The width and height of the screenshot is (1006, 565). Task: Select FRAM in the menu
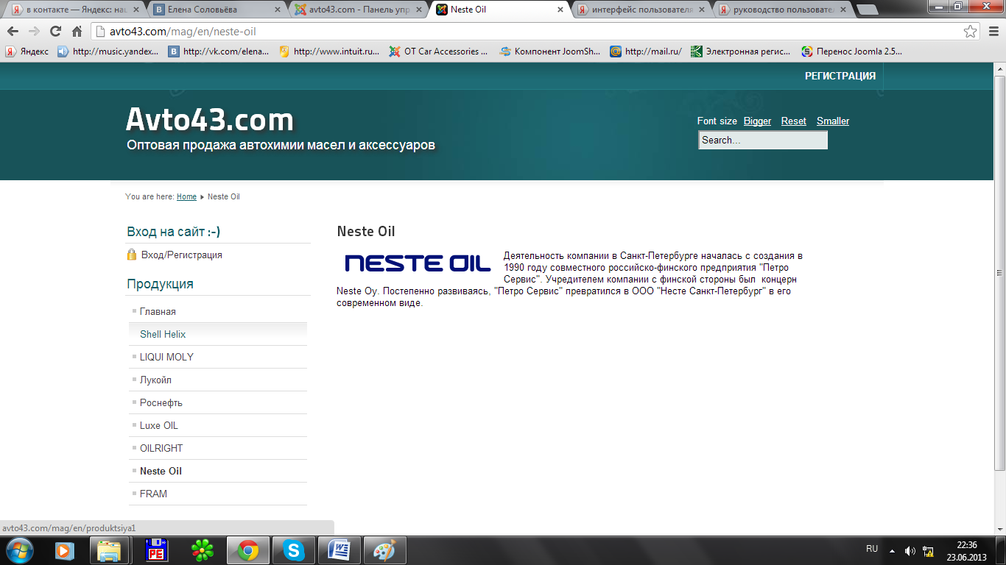pos(218,494)
